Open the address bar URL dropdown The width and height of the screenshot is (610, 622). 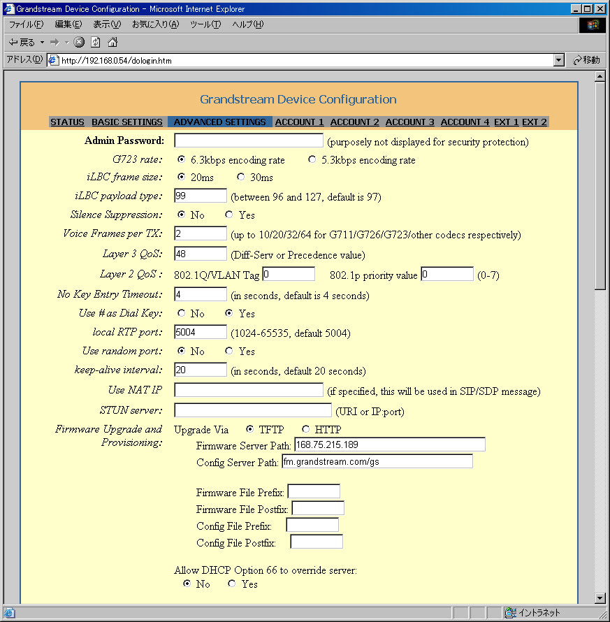(558, 60)
